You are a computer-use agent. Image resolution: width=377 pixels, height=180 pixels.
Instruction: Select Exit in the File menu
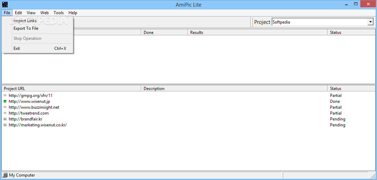tap(37, 48)
